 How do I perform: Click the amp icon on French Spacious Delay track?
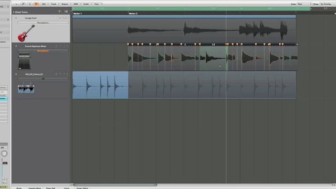[24, 61]
